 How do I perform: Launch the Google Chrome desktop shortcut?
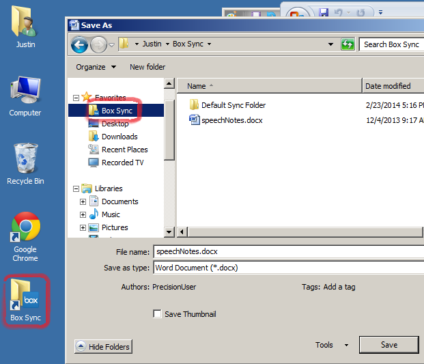(25, 236)
